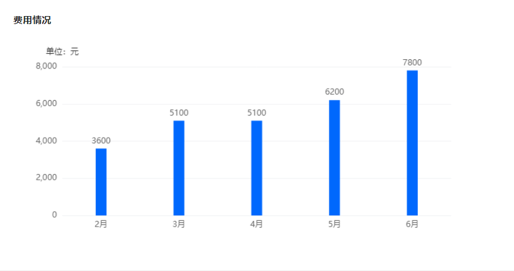This screenshot has width=514, height=271.
Task: Select the blue bar for 2月
Action: click(101, 182)
